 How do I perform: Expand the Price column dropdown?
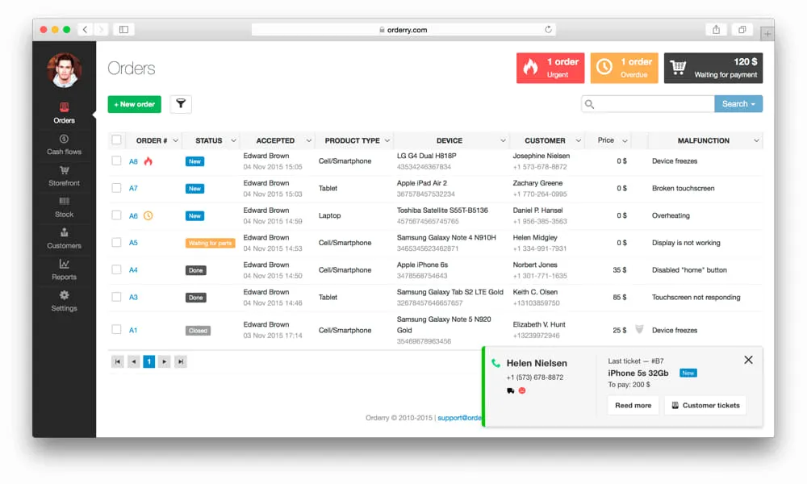coord(625,140)
